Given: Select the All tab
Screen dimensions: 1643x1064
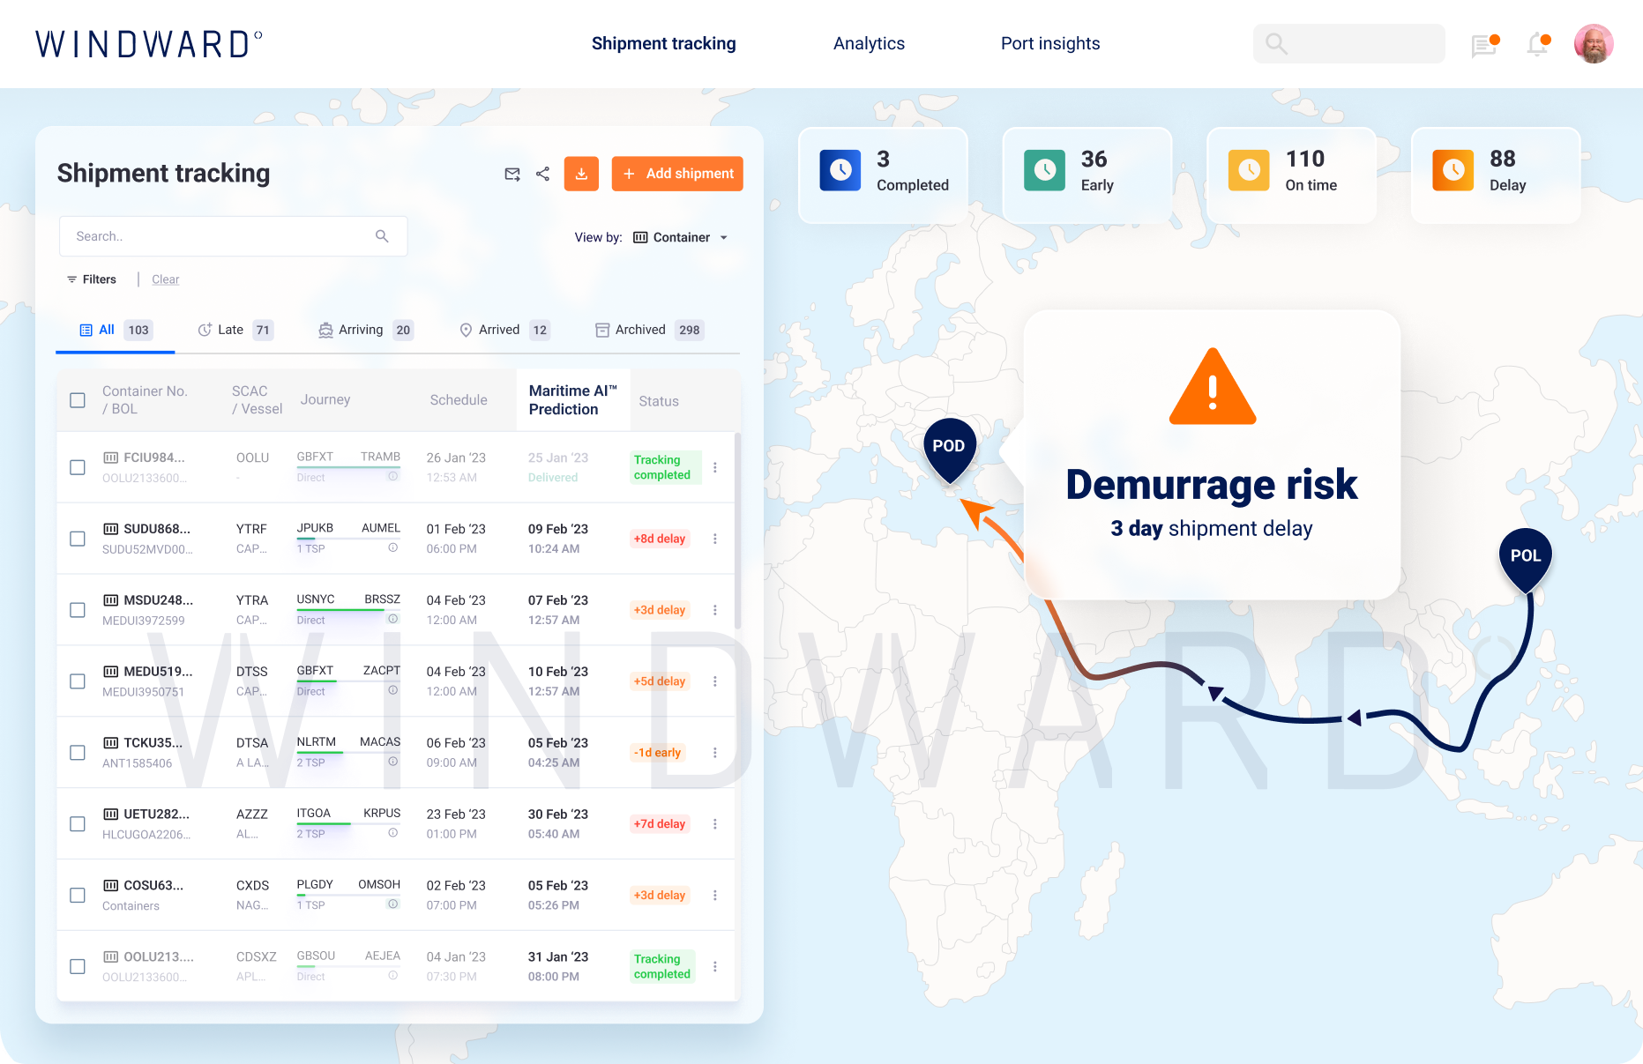Looking at the screenshot, I should pos(116,330).
